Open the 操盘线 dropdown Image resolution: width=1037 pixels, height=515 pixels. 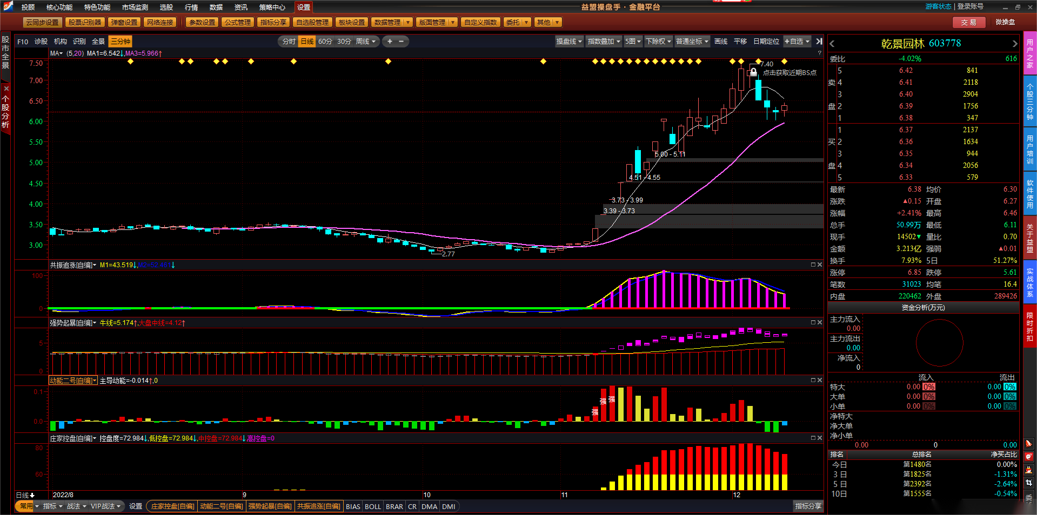click(569, 42)
